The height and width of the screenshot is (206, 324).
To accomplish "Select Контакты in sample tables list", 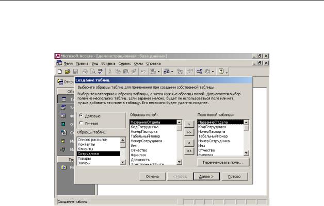I will point(99,144).
